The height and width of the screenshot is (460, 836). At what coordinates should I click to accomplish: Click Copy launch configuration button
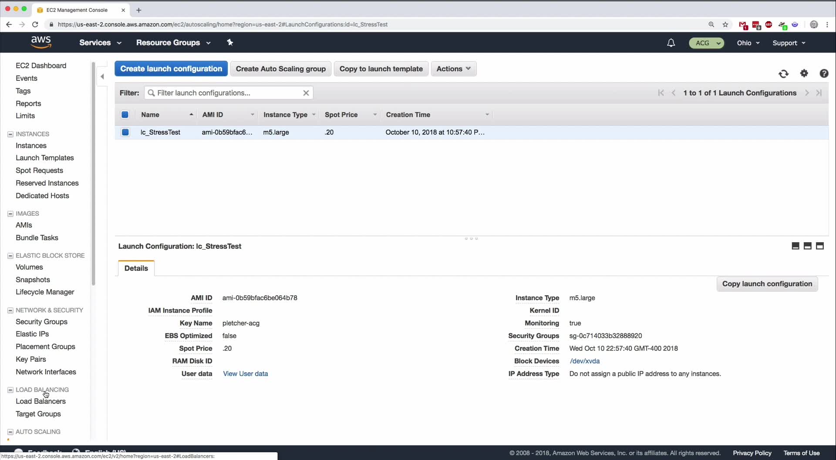coord(767,284)
